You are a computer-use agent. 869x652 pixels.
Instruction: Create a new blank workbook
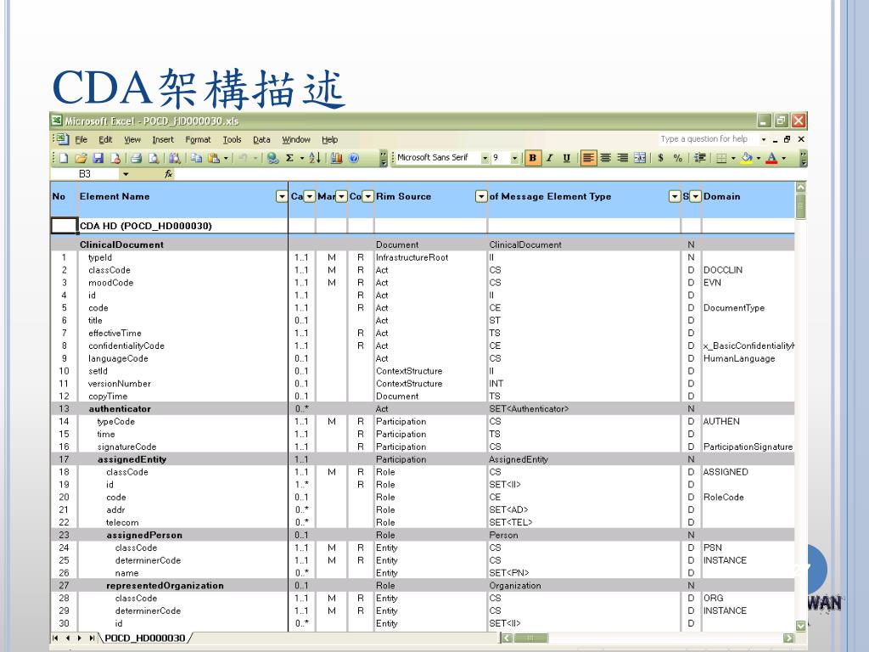click(63, 158)
